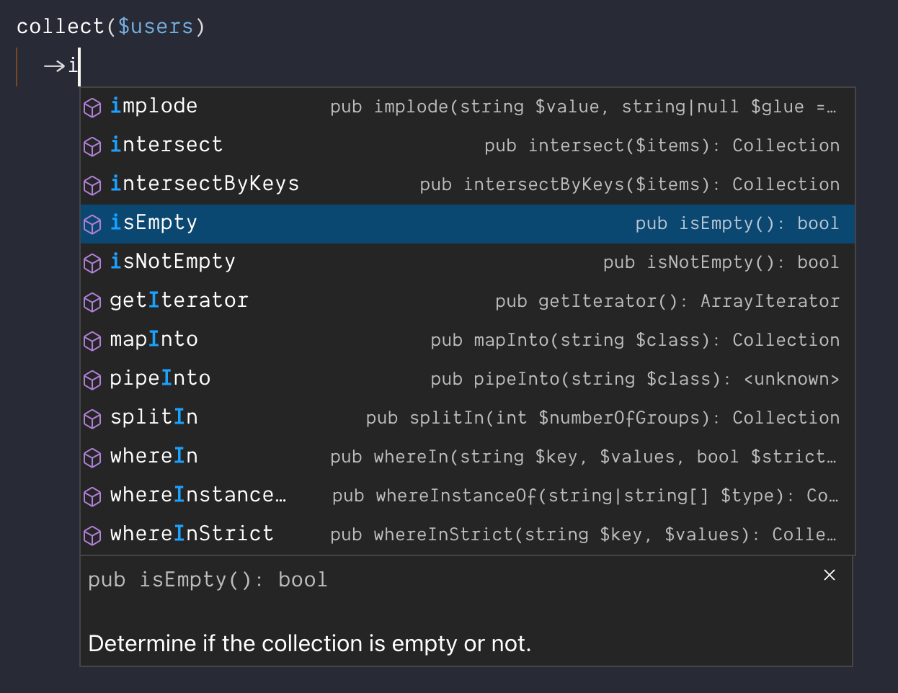Accept the highlighted isEmpty suggestion
This screenshot has height=693, width=898.
[467, 223]
